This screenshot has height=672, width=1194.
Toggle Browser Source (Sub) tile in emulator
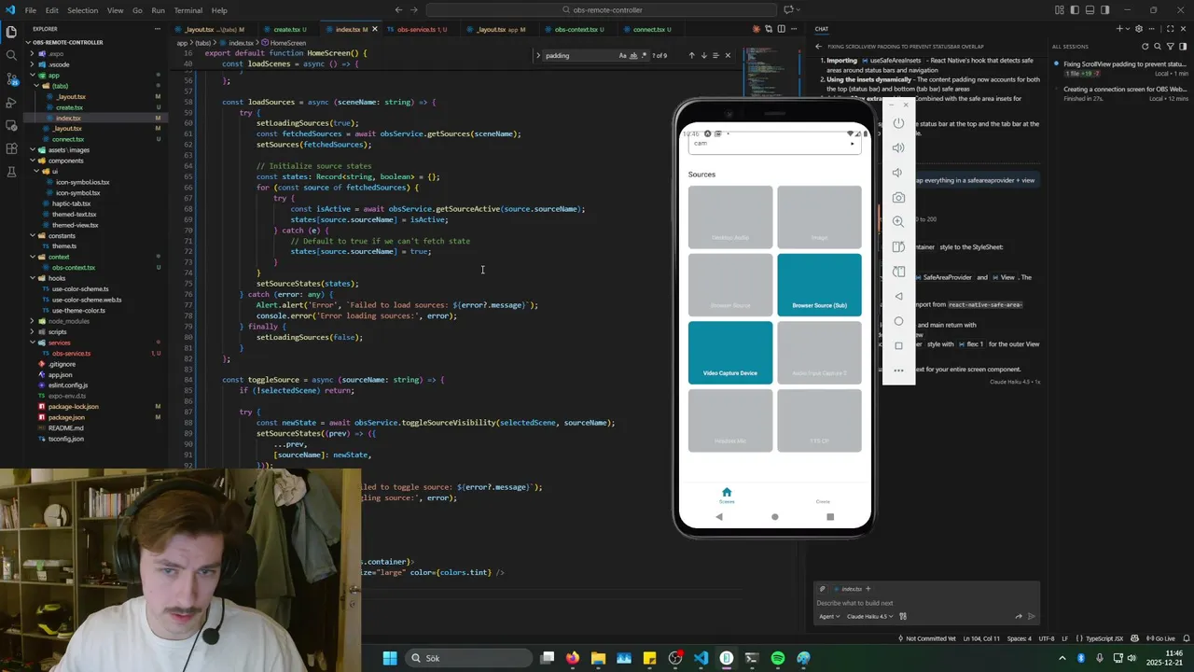819,285
